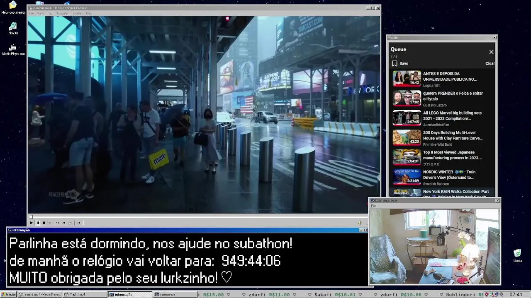Image resolution: width=531 pixels, height=298 pixels.
Task: Open the Help menu in Media Player Classic
Action: [89, 13]
